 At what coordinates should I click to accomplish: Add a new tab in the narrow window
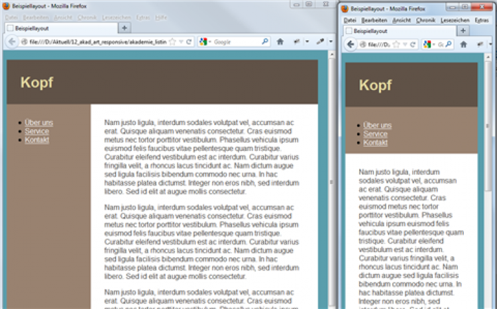(x=465, y=30)
